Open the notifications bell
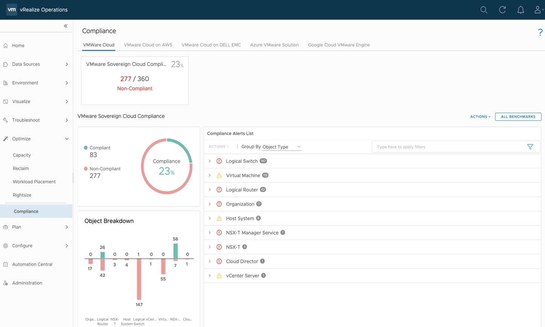The height and width of the screenshot is (327, 545). click(x=521, y=10)
